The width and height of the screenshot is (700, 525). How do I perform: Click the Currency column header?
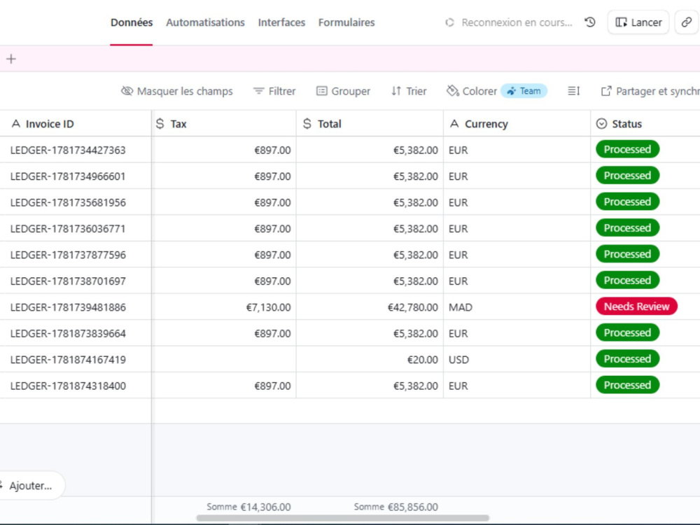pos(517,124)
